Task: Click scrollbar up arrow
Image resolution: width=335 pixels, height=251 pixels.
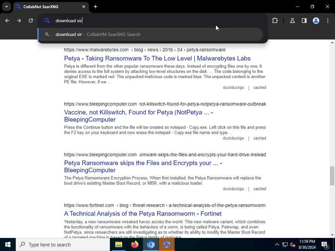Action: (x=332, y=43)
